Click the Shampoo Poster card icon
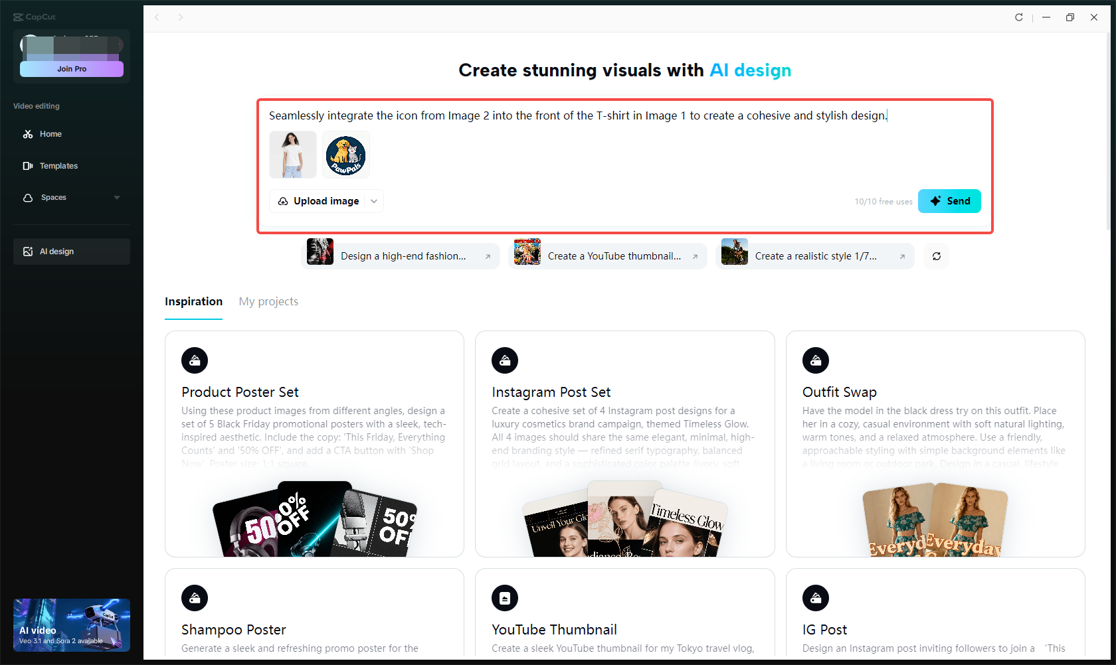1116x665 pixels. 195,598
